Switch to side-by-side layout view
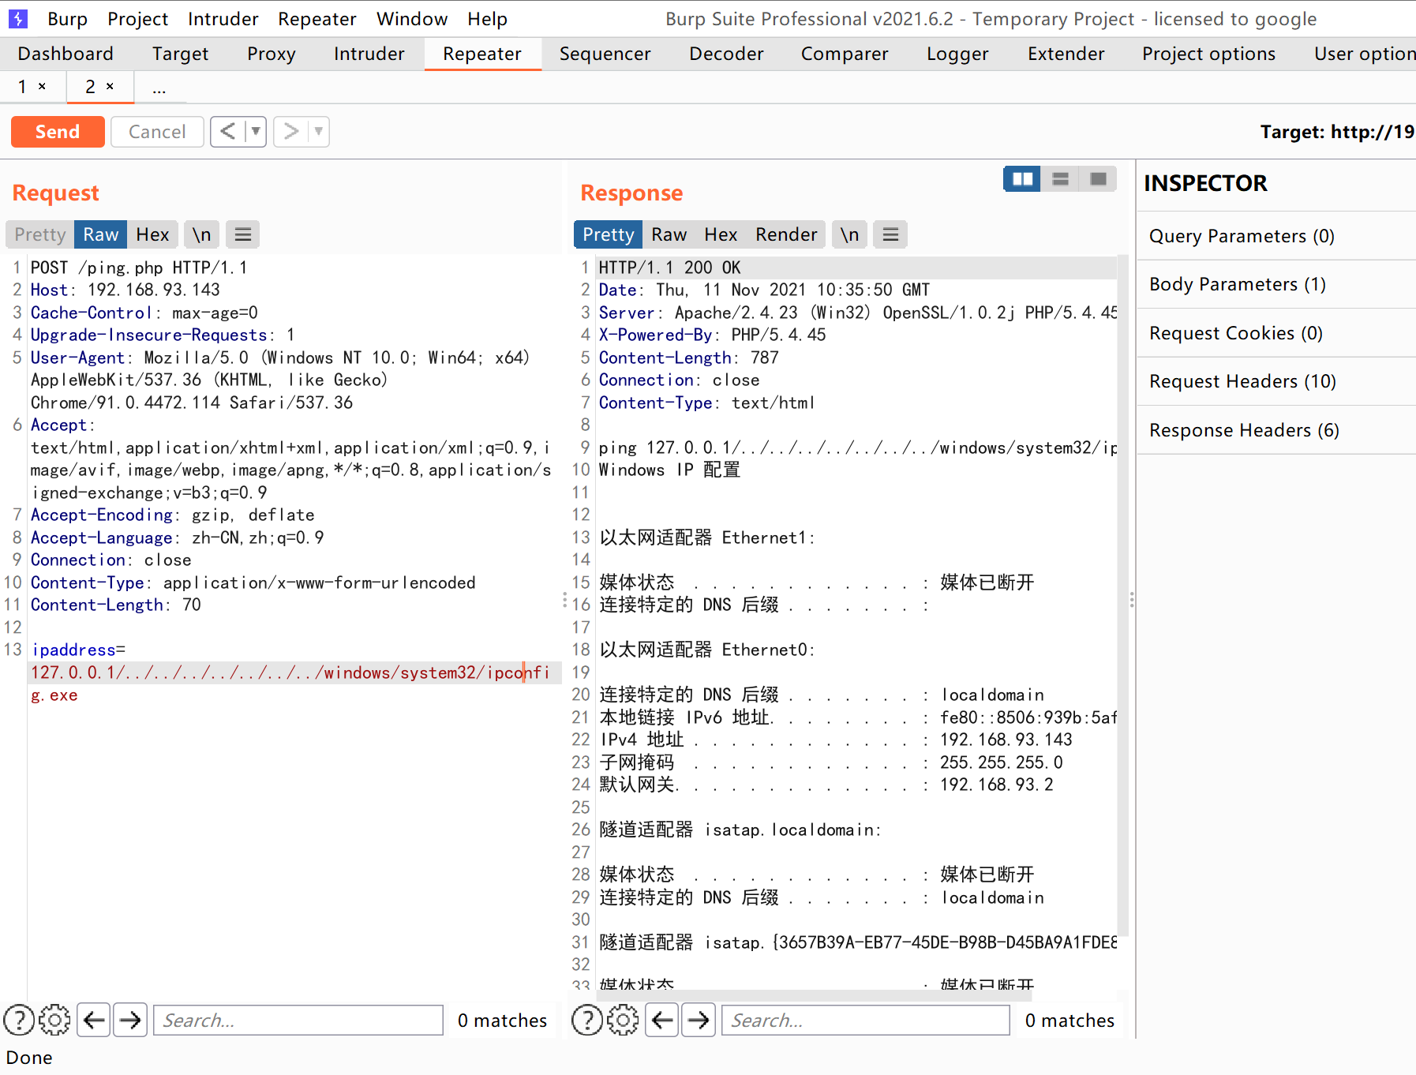Viewport: 1416px width, 1075px height. pyautogui.click(x=1022, y=179)
